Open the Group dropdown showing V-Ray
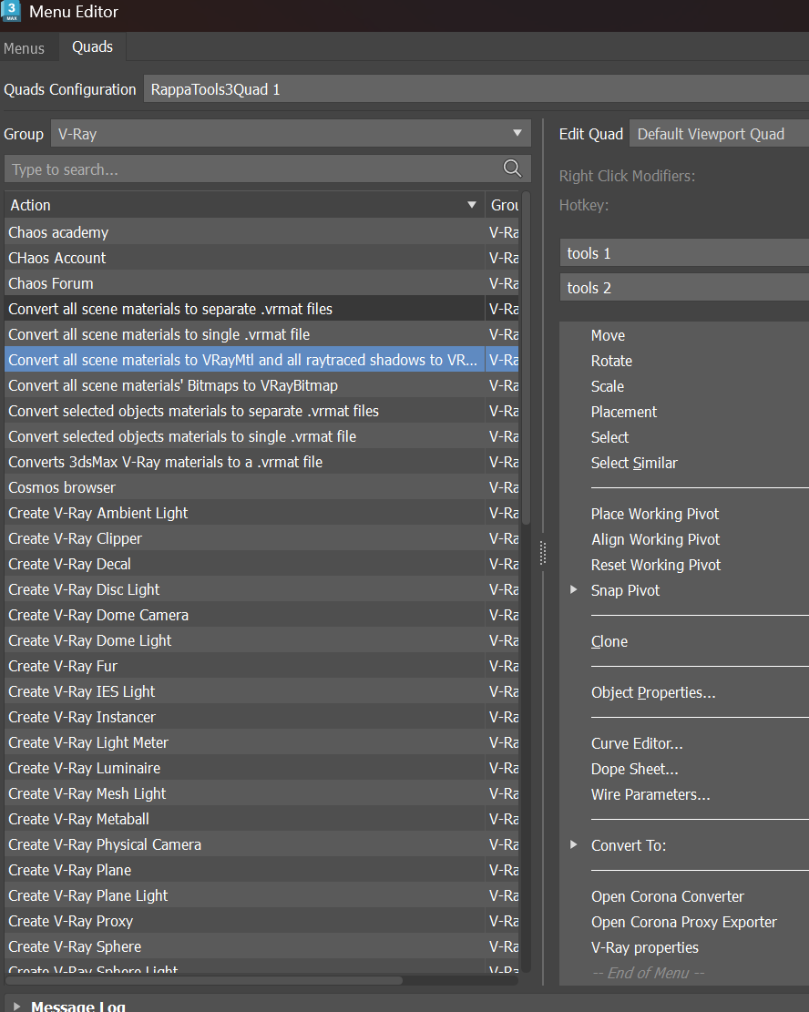The image size is (809, 1012). [x=291, y=134]
